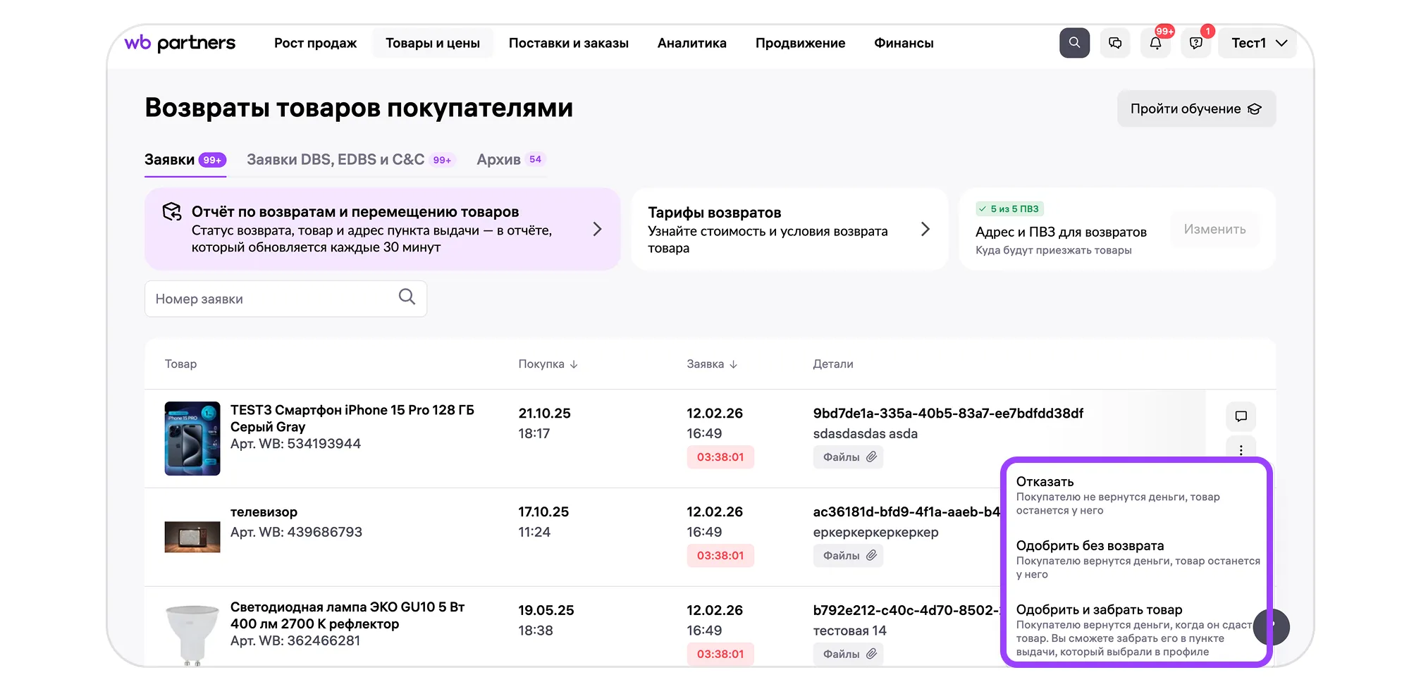Image resolution: width=1421 pixels, height=689 pixels.
Task: Click the wb partners logo
Action: pyautogui.click(x=180, y=43)
